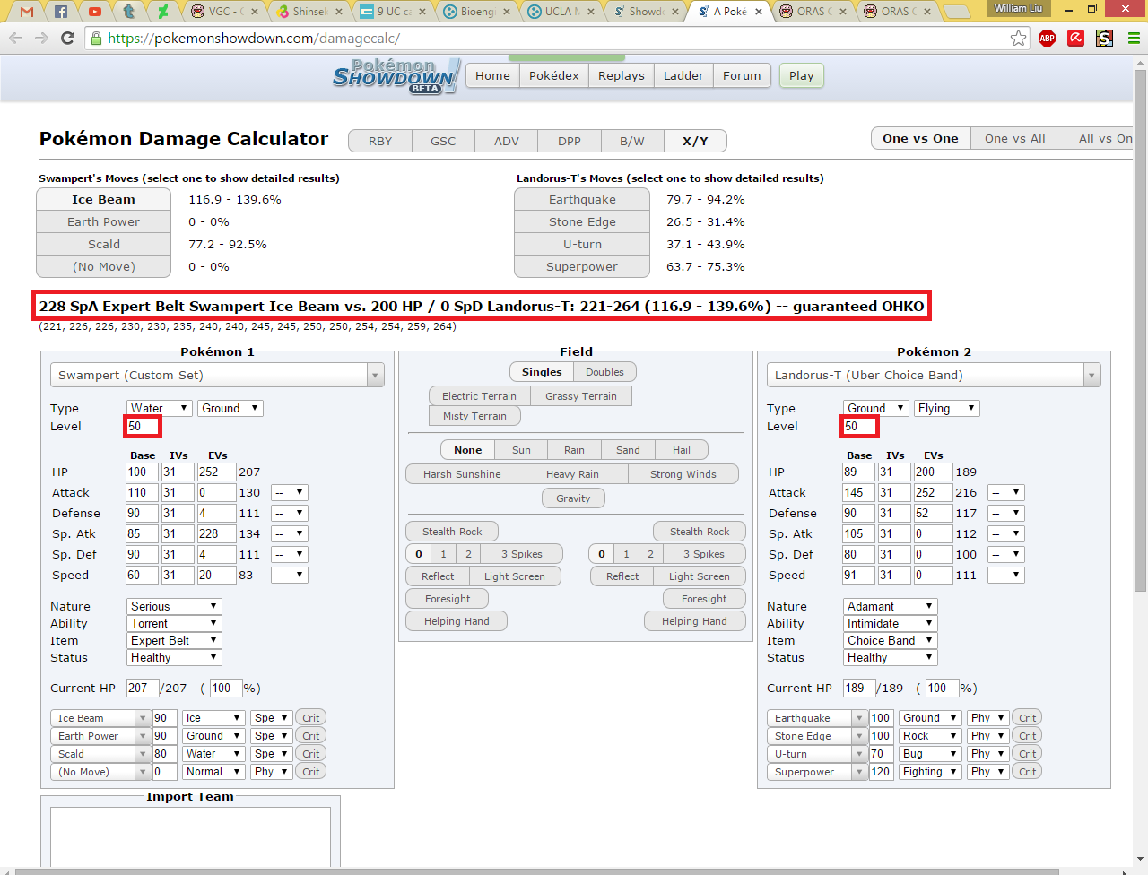Enable the Gravity field effect
This screenshot has height=875, width=1148.
pos(573,498)
